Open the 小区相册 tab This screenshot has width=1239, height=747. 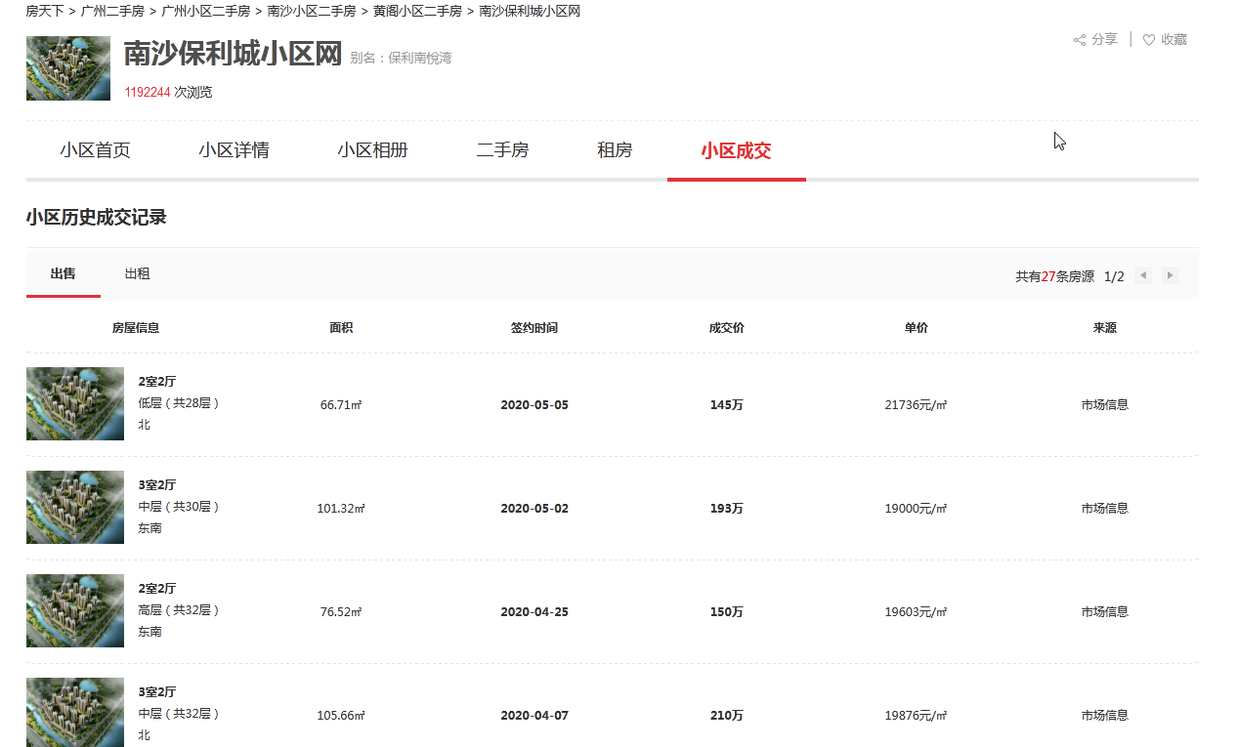(372, 150)
